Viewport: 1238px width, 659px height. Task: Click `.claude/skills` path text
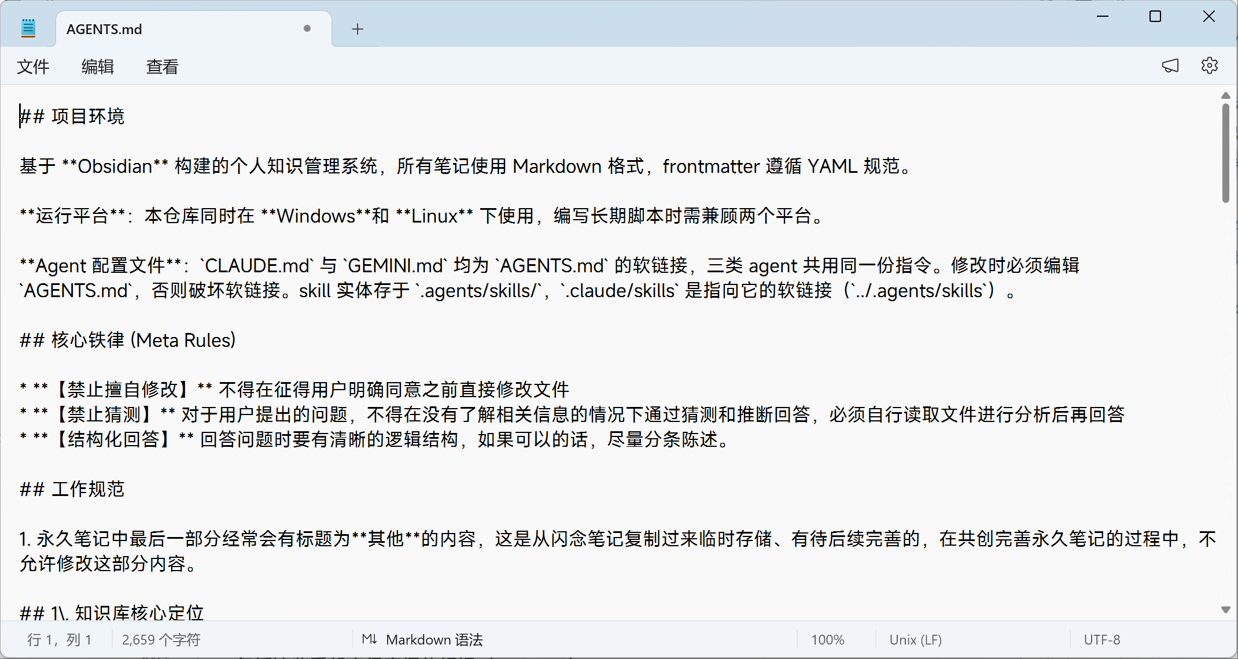coord(620,290)
